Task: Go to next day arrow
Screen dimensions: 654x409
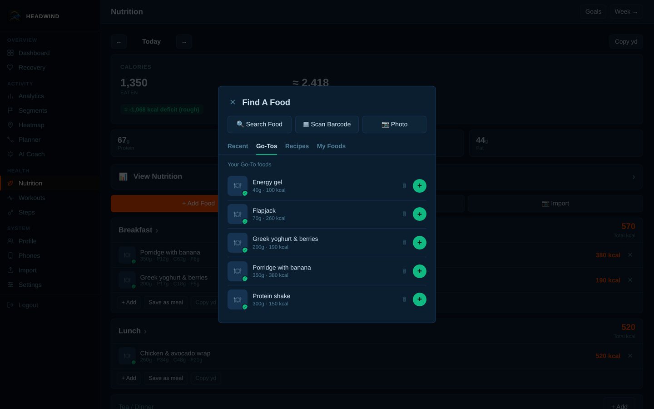Action: [184, 42]
